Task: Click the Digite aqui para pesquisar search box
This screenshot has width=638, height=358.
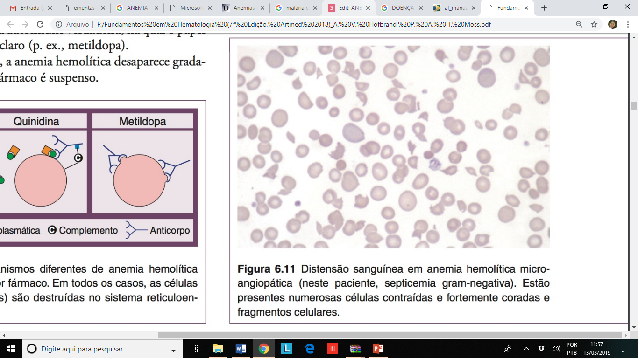Action: pos(103,349)
